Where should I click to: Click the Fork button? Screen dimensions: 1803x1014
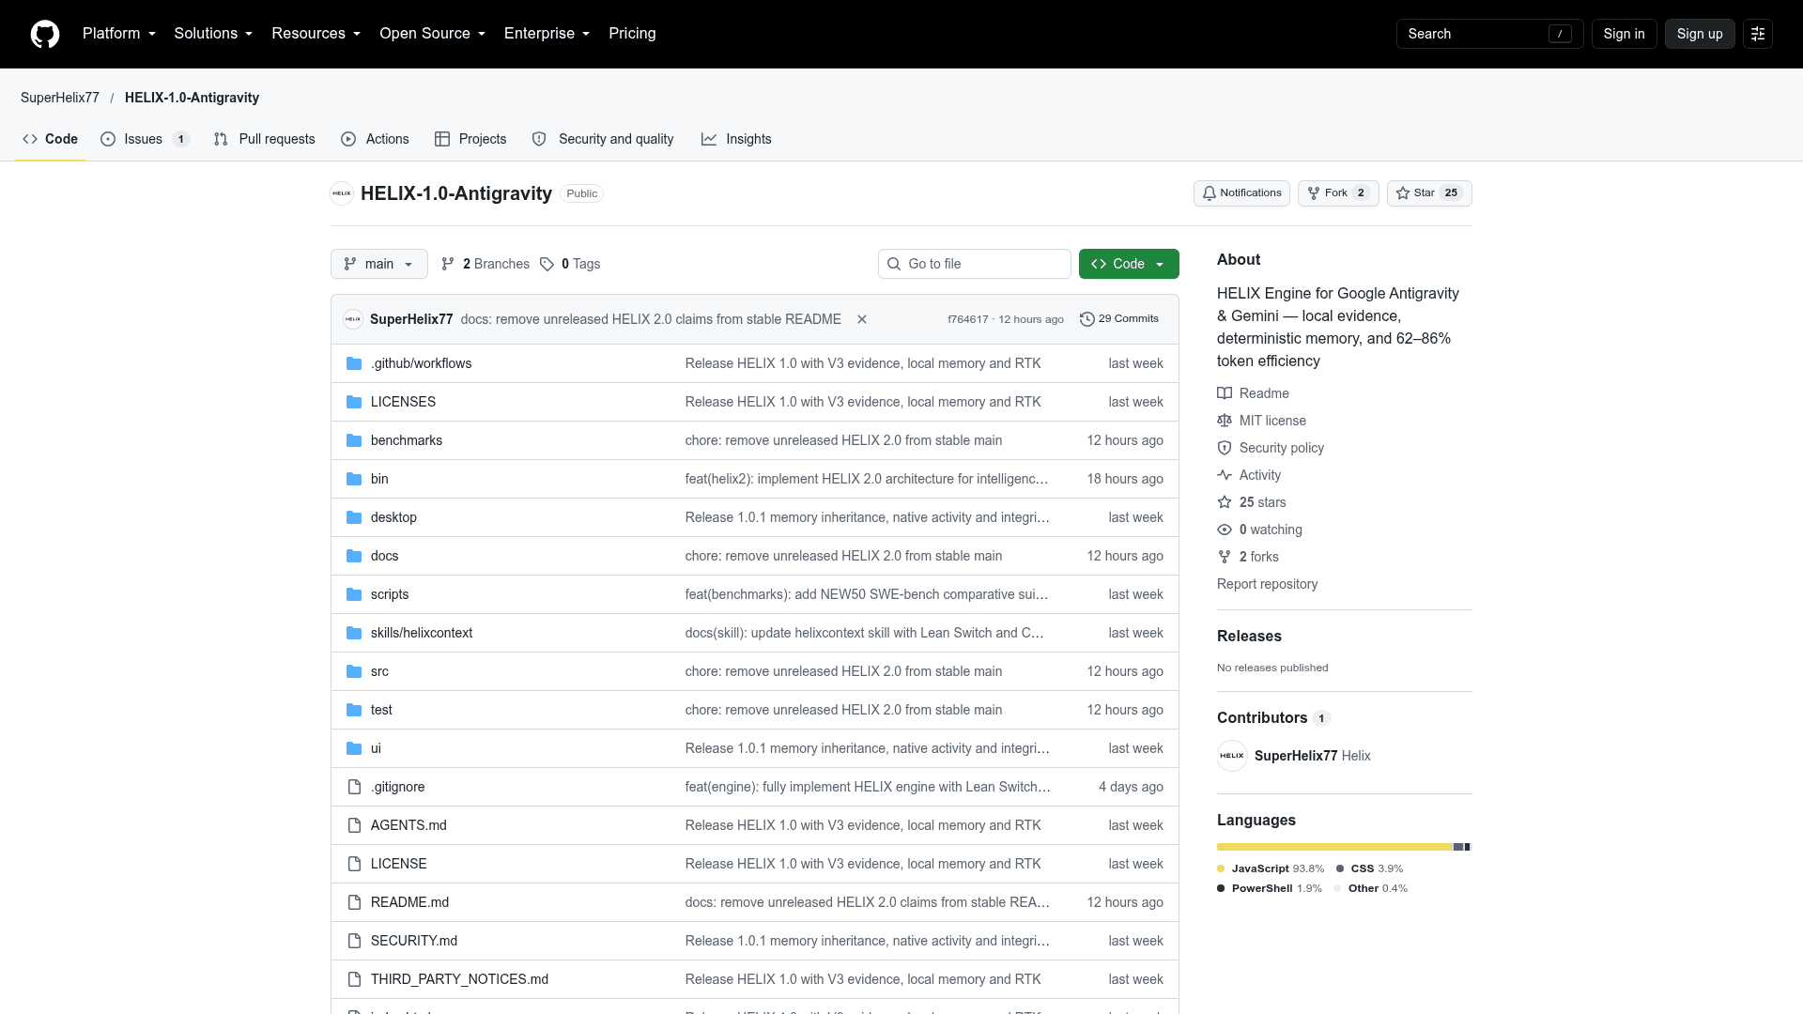pyautogui.click(x=1338, y=193)
